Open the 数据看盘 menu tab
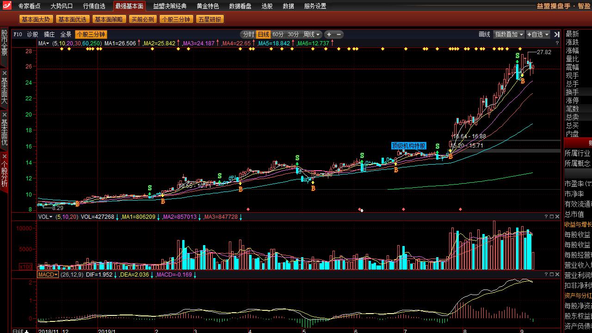This screenshot has height=333, width=592. click(x=240, y=6)
